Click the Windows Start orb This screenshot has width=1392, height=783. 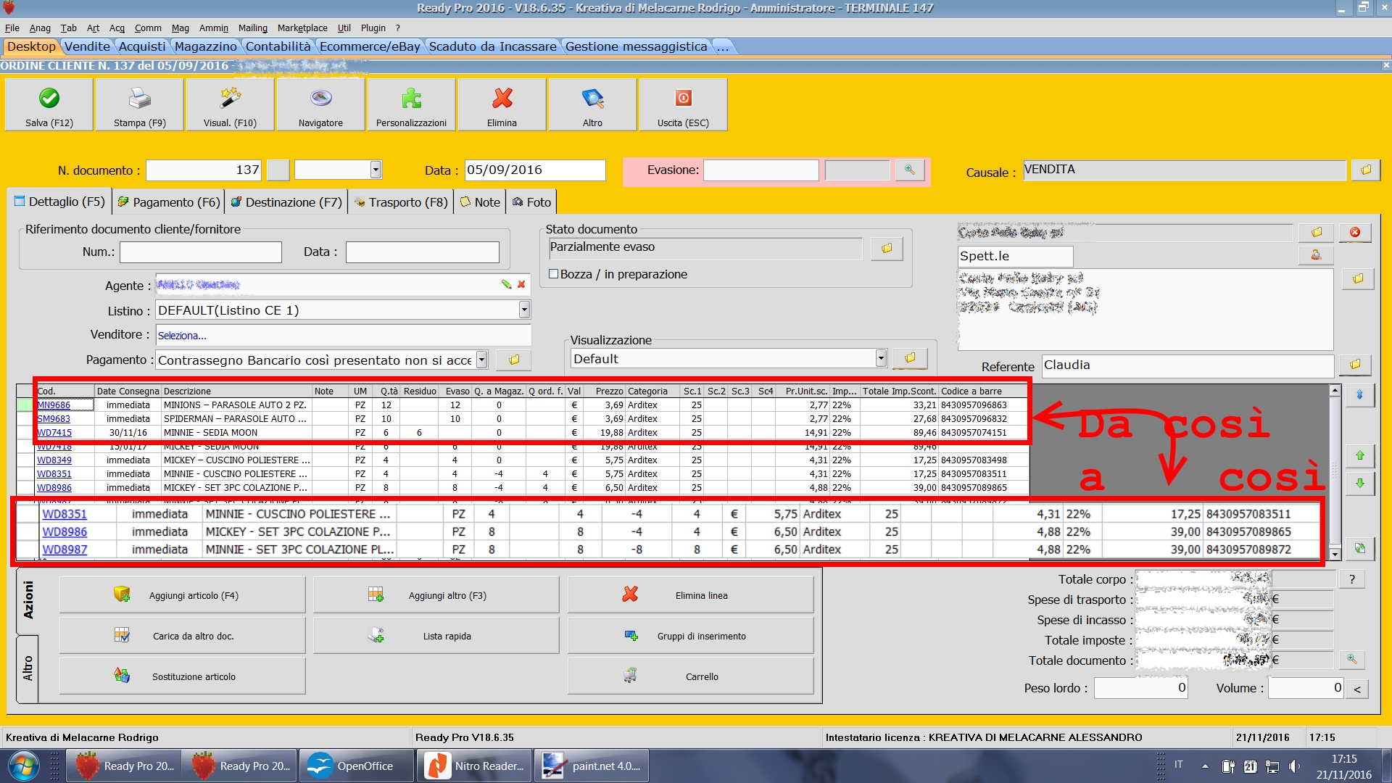pyautogui.click(x=22, y=766)
